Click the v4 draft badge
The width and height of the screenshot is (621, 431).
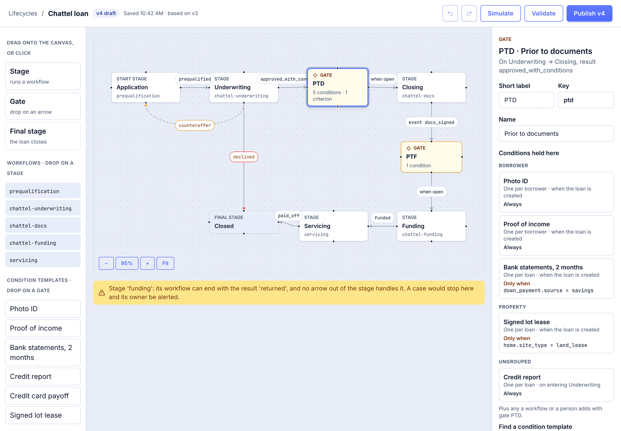pos(106,13)
